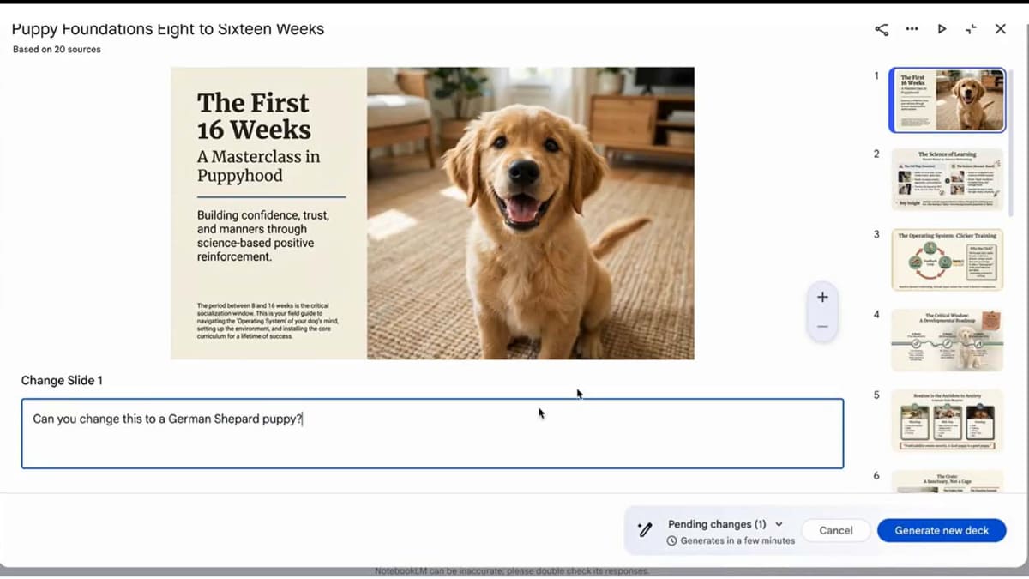Click the 'Change Slide 1' label
The height and width of the screenshot is (579, 1029).
tap(62, 380)
